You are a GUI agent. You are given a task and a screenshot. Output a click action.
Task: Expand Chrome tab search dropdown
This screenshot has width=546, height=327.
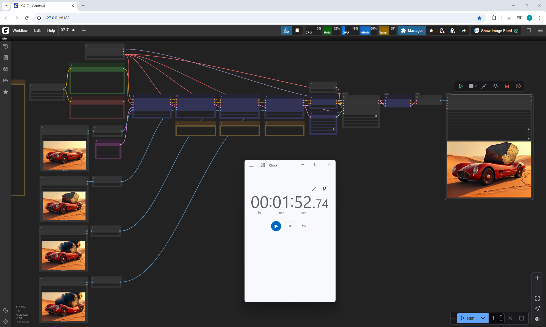5,5
